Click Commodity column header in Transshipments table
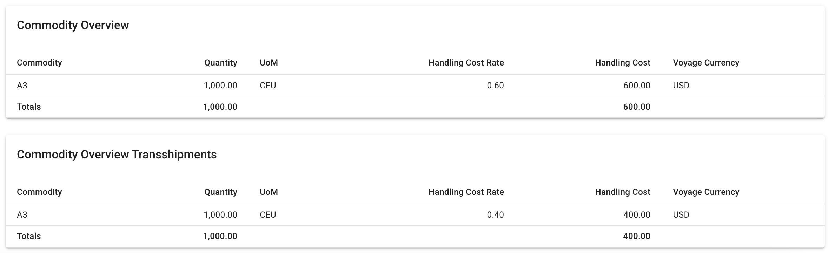 pyautogui.click(x=39, y=192)
